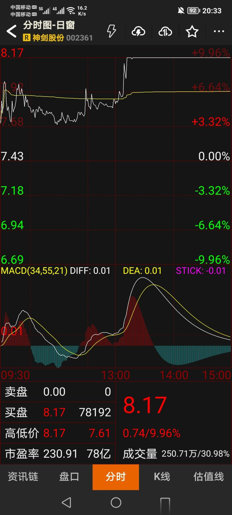Viewport: 232px width, 515px height.
Task: Tap 成交量 250.71万/30.98% text
Action: [176, 454]
